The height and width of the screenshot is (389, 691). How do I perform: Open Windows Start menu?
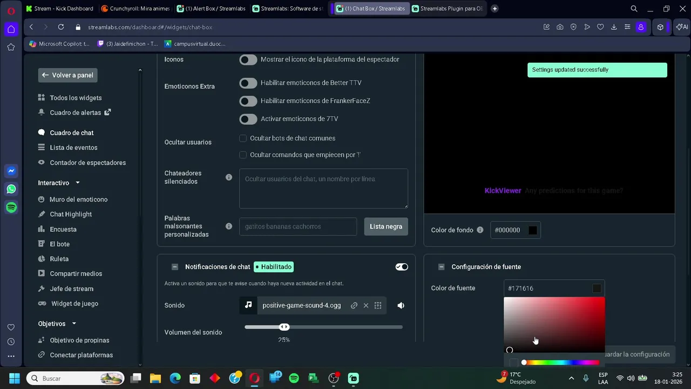[14, 378]
